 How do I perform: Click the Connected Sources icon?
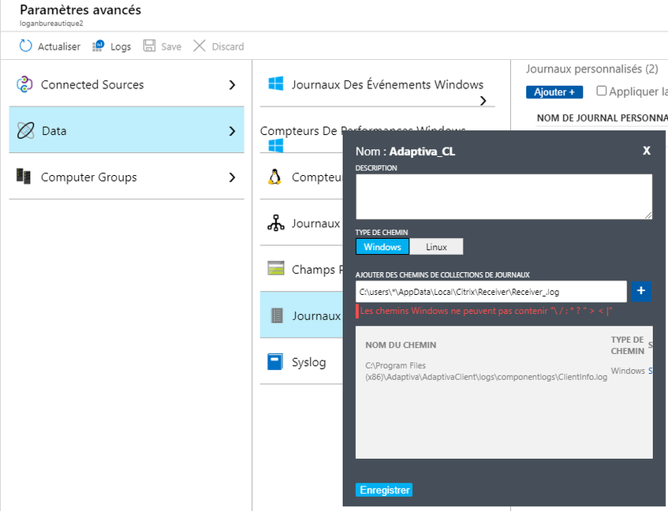click(x=24, y=84)
